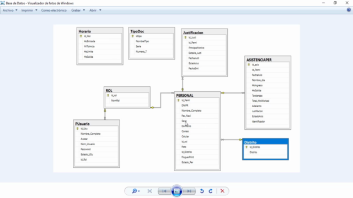Click the photo viewer app icon in title bar
The image size is (353, 198).
[x=2, y=3]
